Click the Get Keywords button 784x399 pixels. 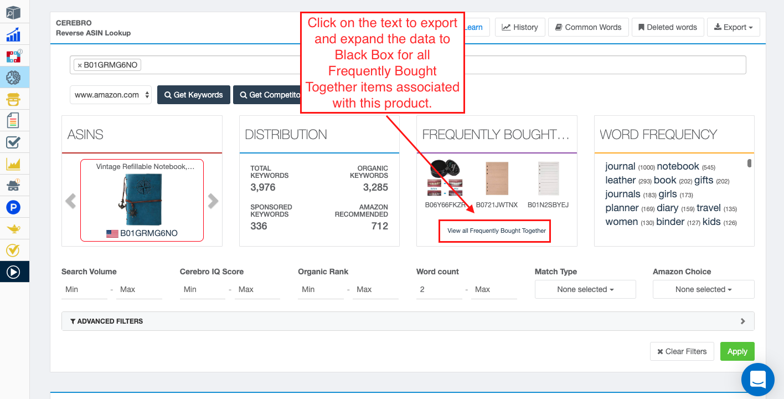[193, 95]
